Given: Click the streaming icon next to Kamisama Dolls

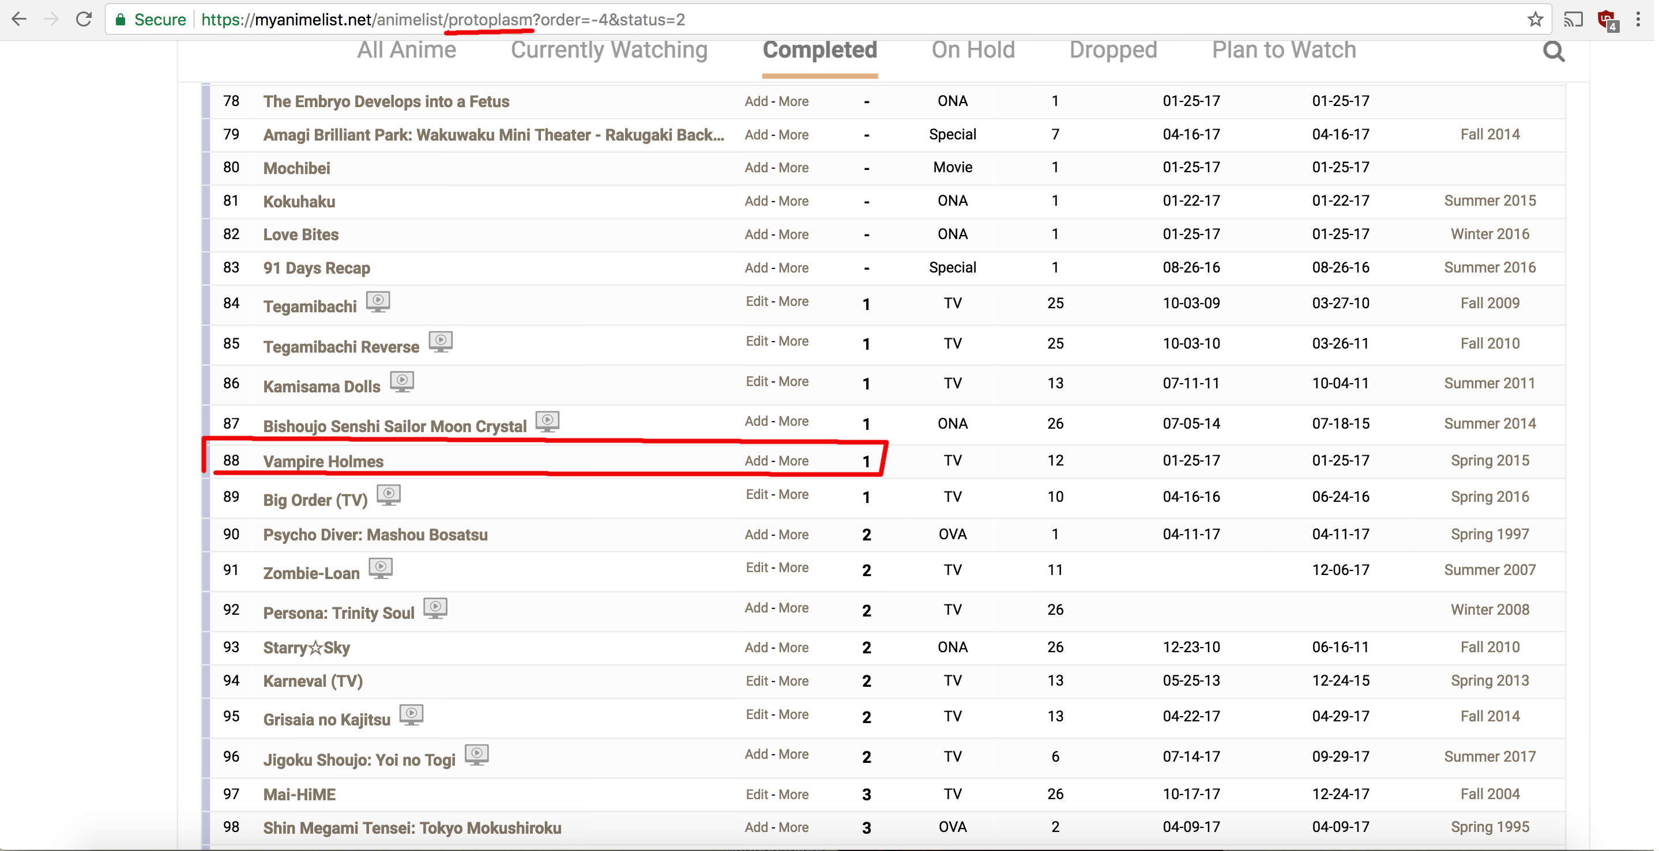Looking at the screenshot, I should (402, 382).
